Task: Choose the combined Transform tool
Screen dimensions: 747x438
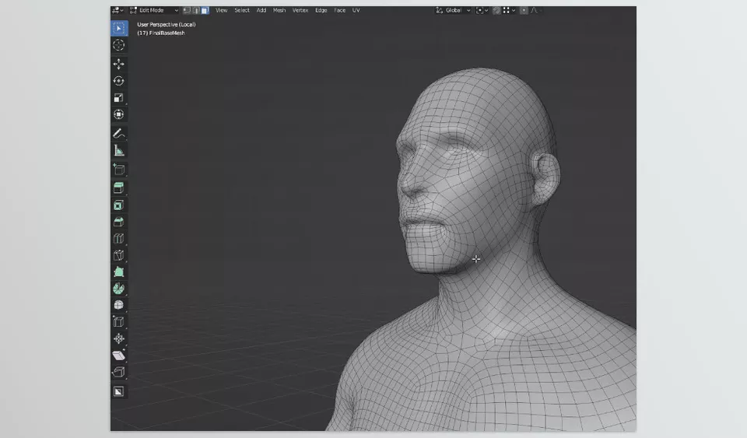Action: (119, 114)
